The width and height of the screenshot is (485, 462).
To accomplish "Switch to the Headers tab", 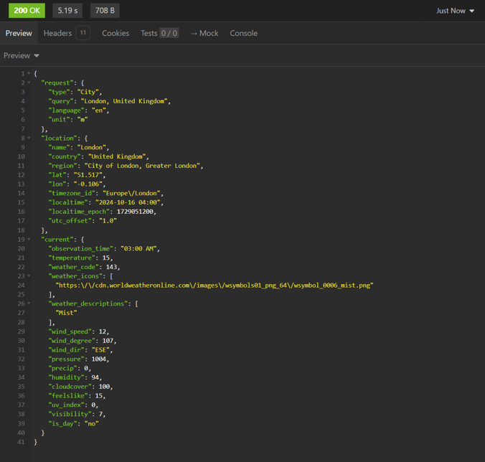I will (57, 33).
